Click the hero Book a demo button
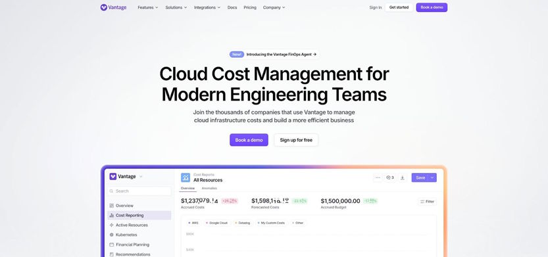The image size is (548, 257). tap(249, 140)
